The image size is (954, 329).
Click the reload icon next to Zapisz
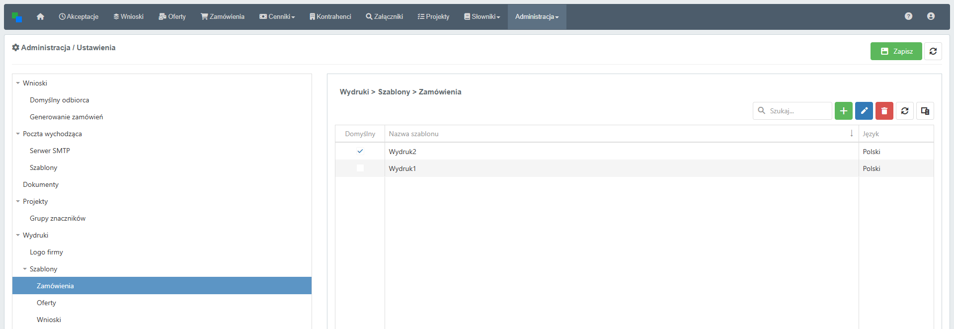933,51
